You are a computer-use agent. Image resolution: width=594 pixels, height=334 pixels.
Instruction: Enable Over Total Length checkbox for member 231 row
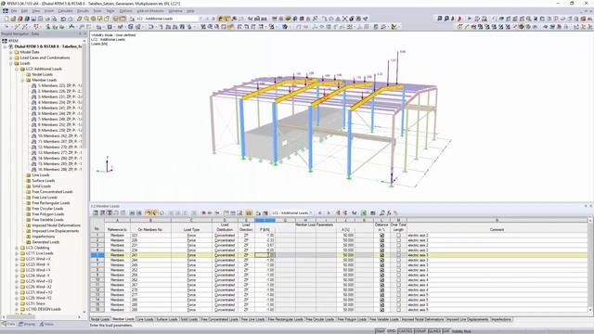tap(398, 245)
